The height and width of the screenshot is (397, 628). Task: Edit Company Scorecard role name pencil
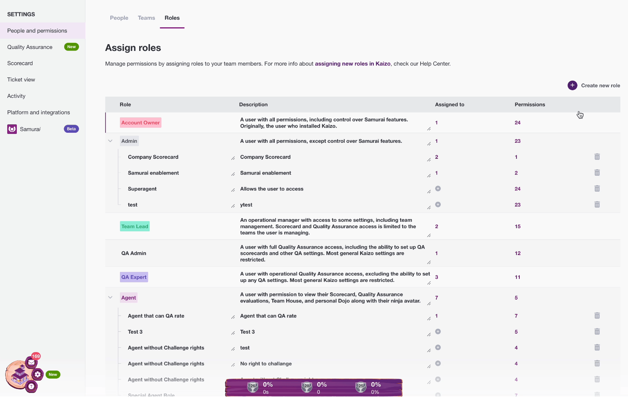233,158
